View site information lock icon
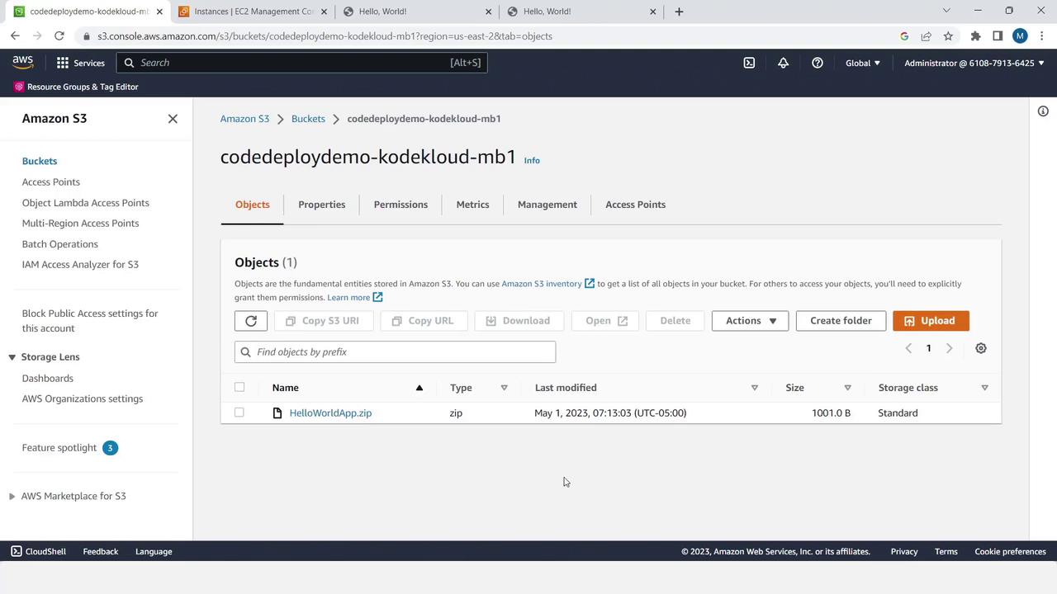1057x594 pixels. click(x=87, y=36)
